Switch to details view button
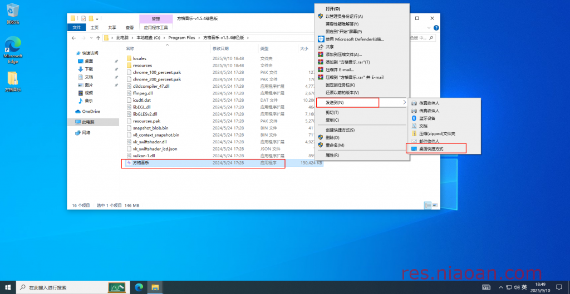Screen dimensions: 570x294 click(x=428, y=206)
